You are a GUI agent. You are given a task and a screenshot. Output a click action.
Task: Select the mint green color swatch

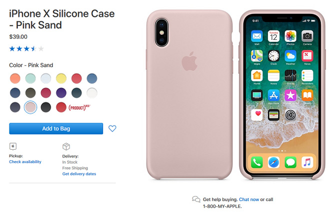30,78
